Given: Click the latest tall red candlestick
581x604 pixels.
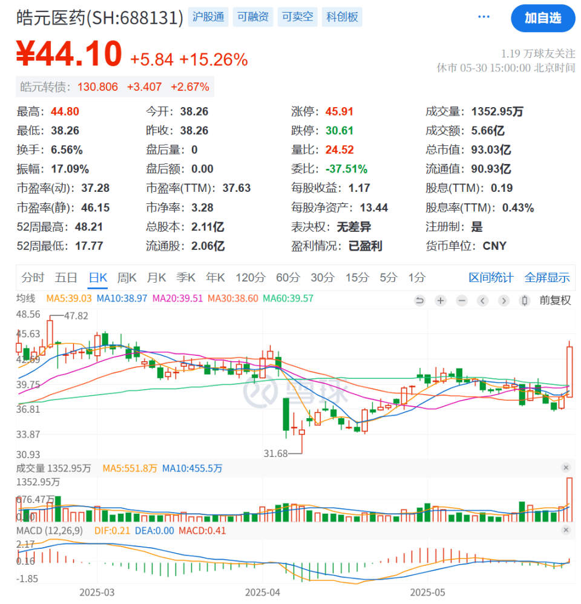Looking at the screenshot, I should (569, 372).
